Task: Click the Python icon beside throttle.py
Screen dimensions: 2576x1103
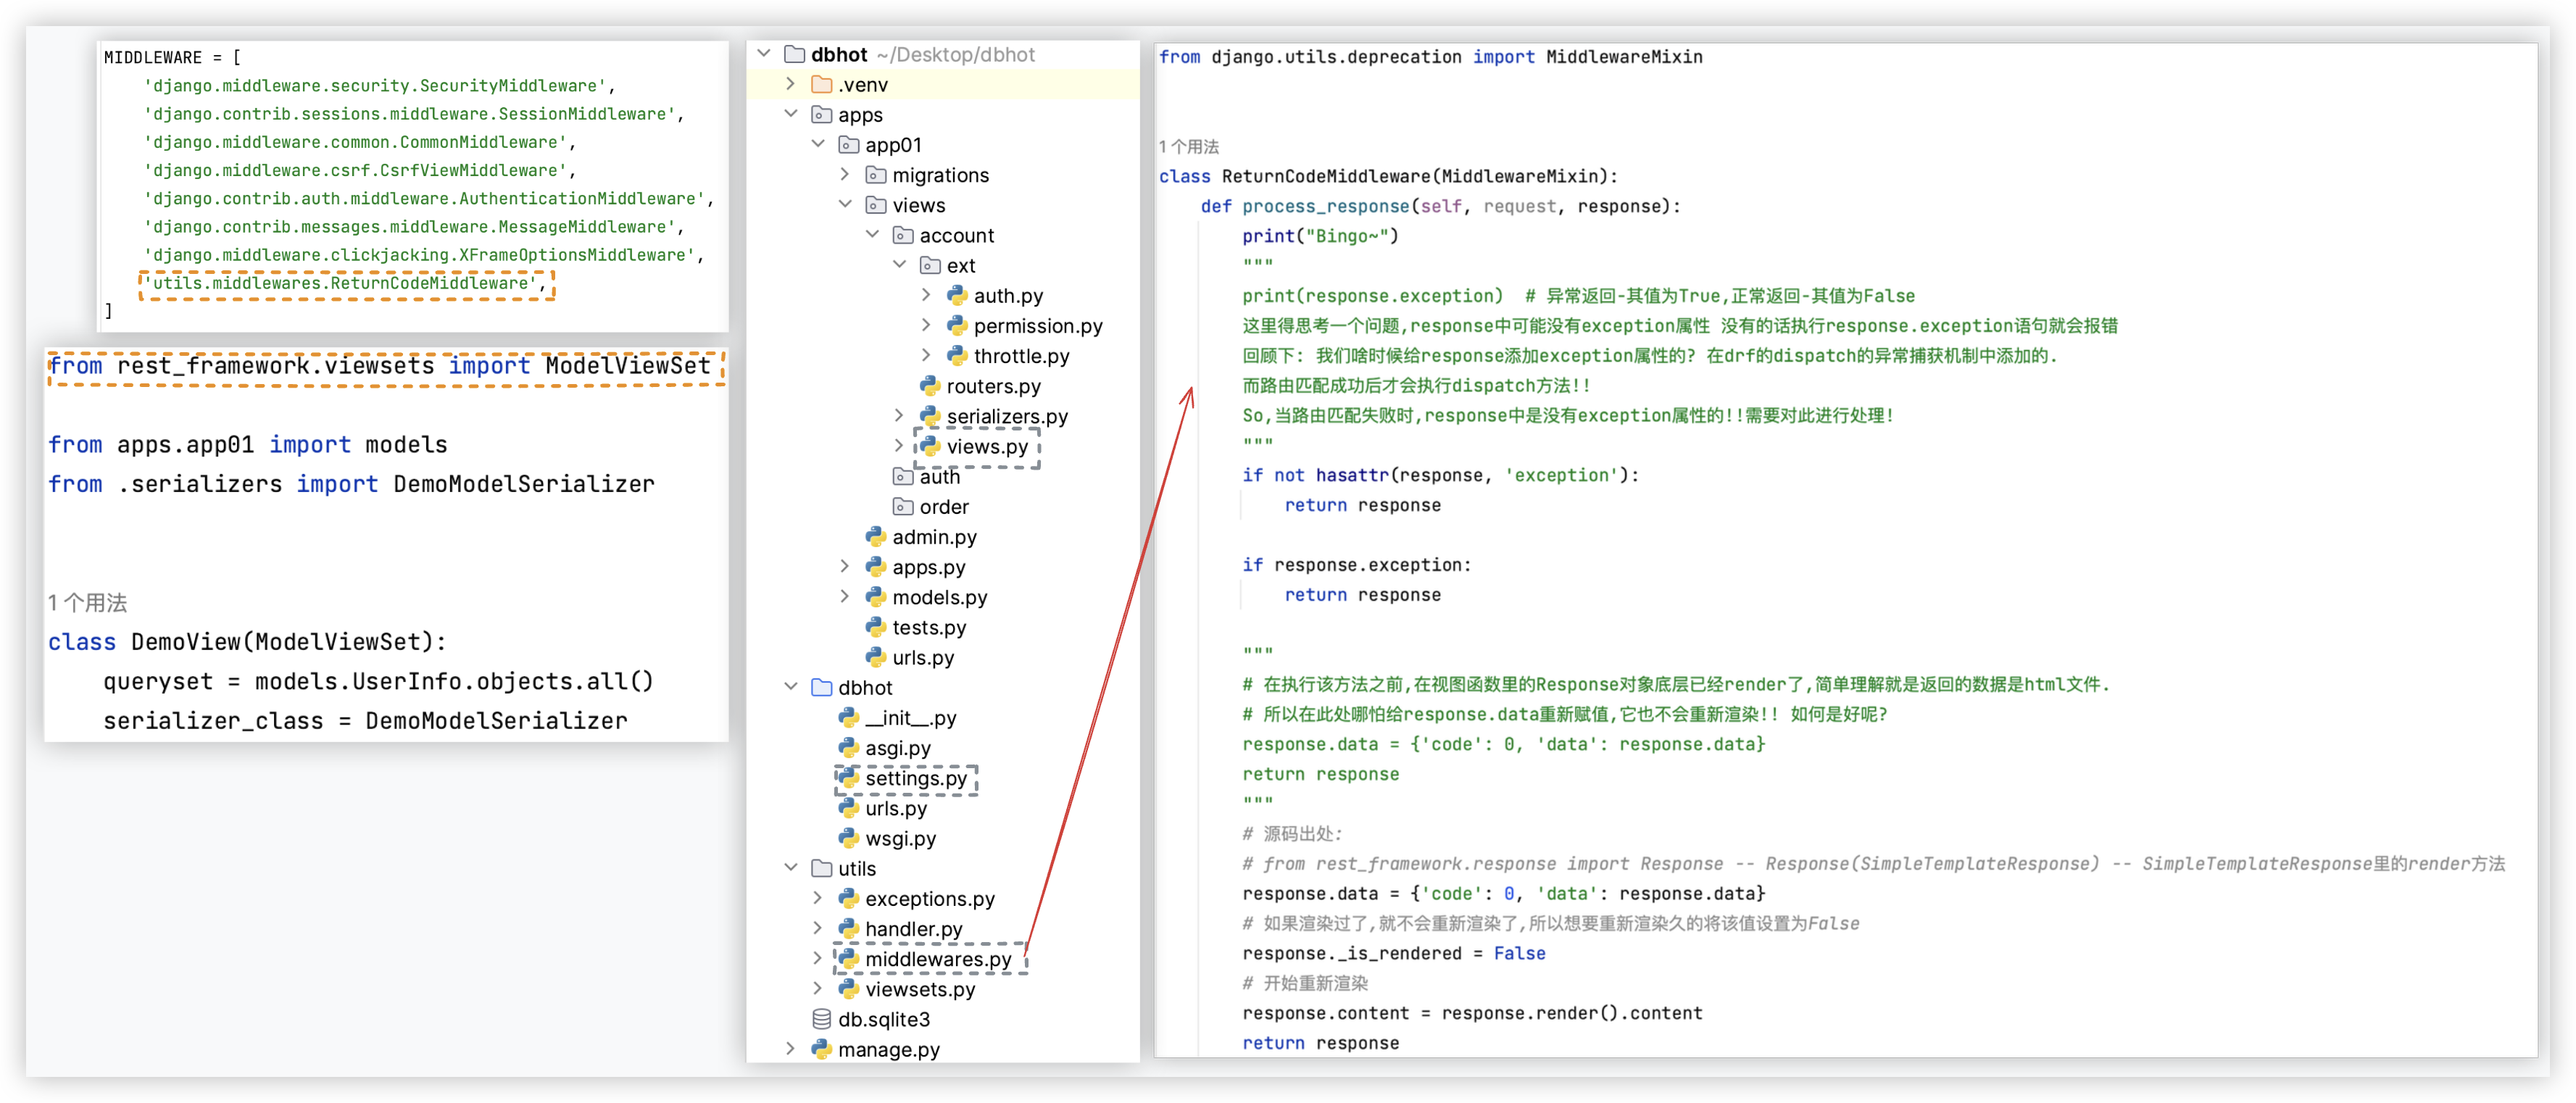Action: pyautogui.click(x=957, y=355)
